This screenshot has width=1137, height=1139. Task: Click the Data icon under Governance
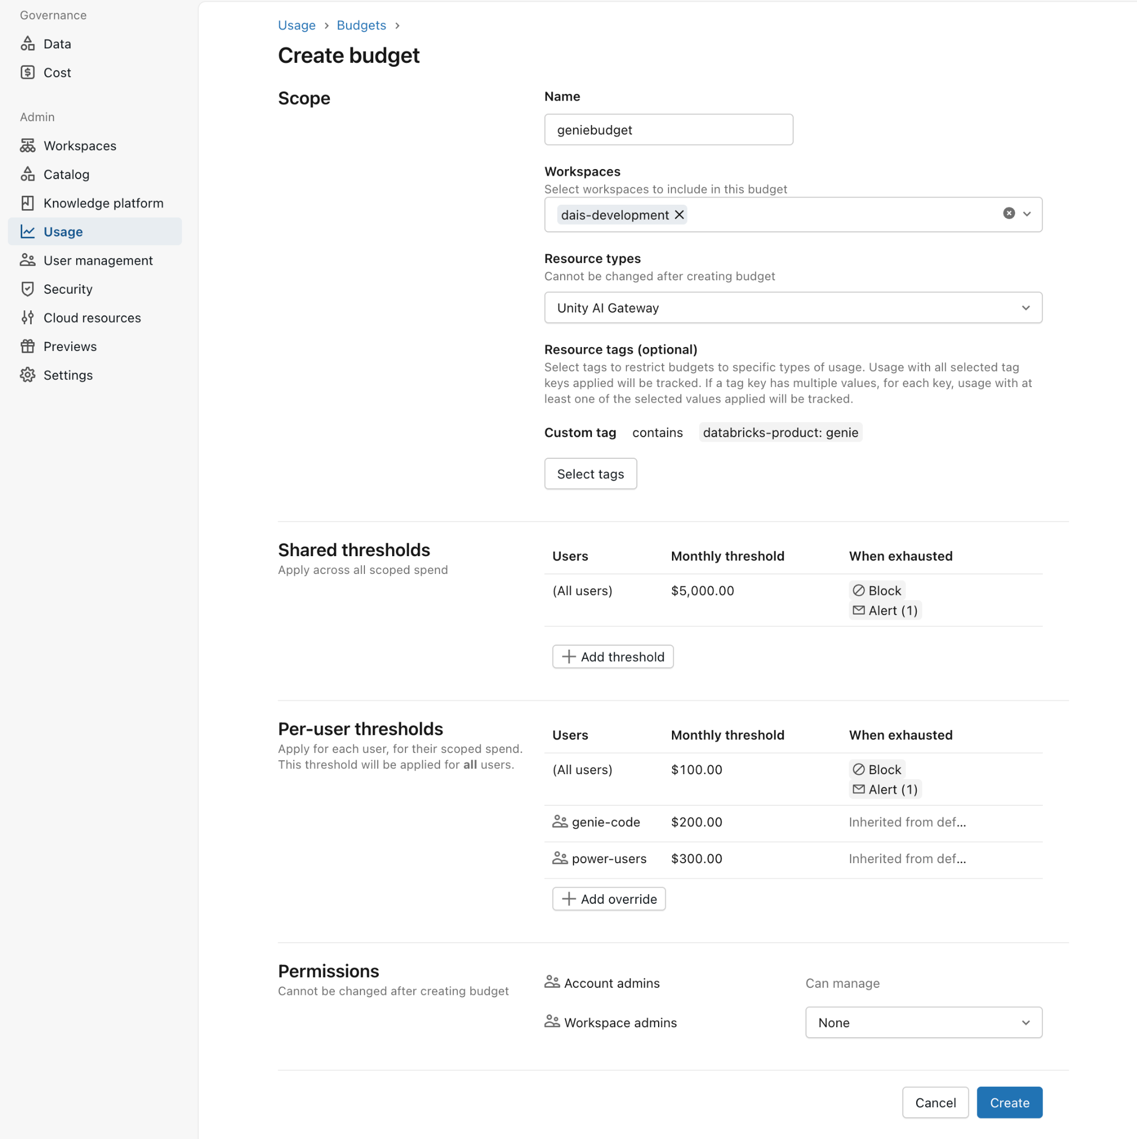(x=28, y=43)
